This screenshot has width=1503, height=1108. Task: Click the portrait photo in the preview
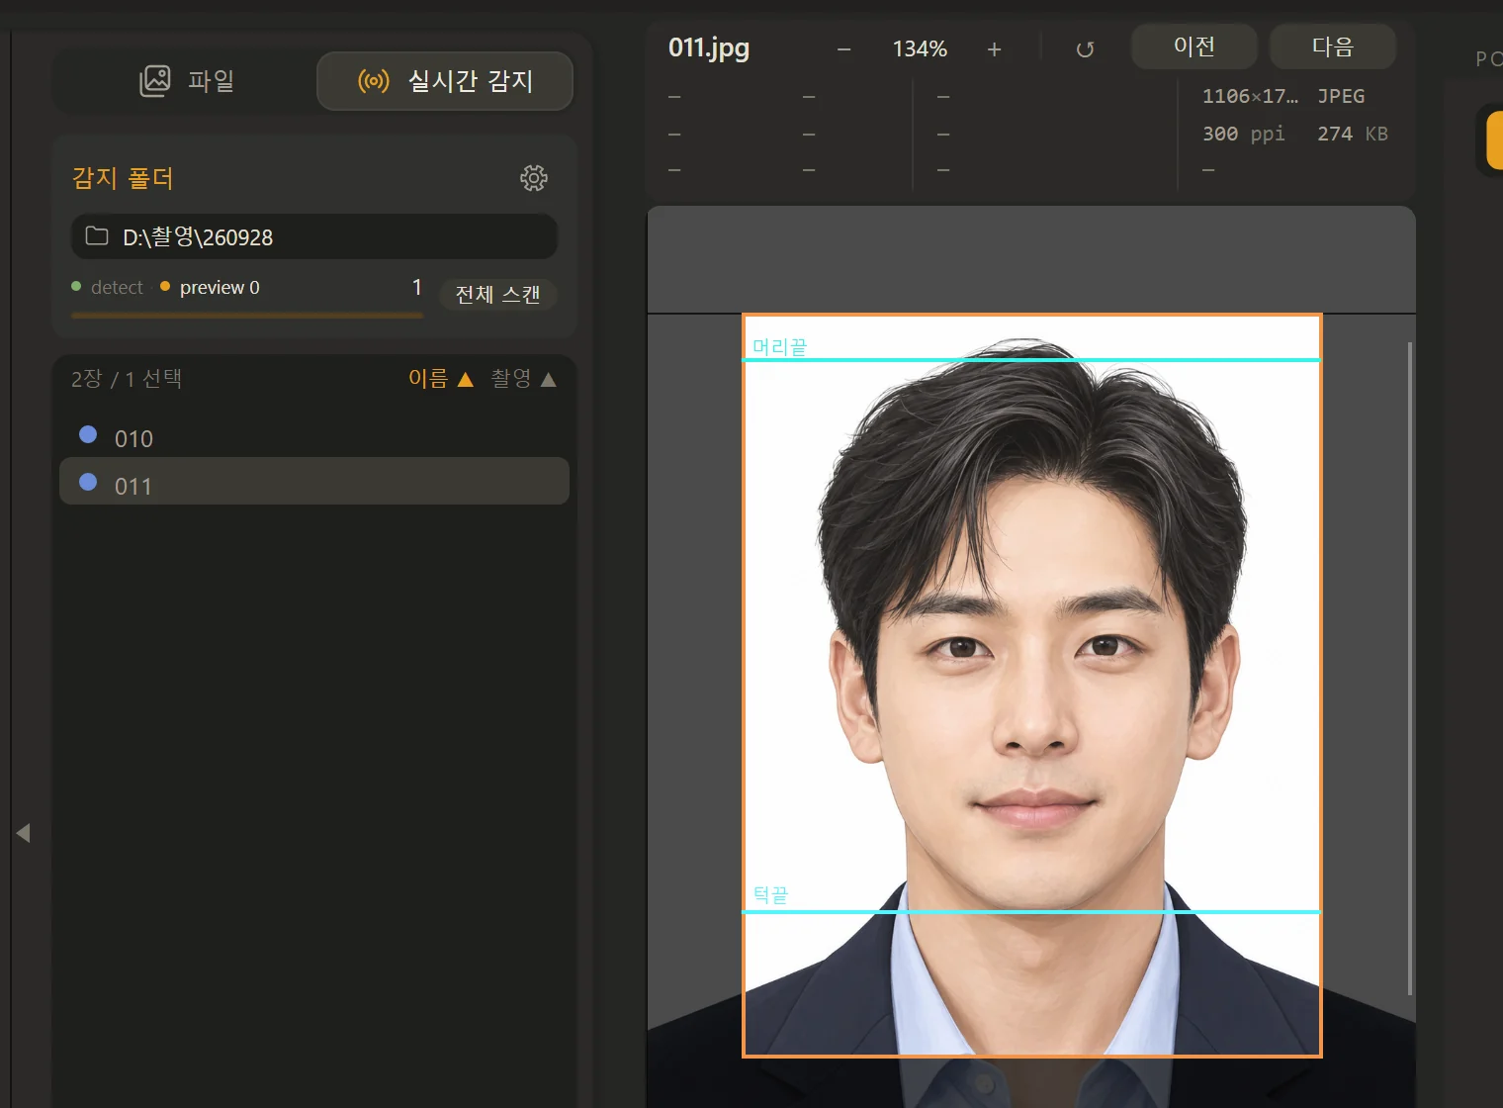pos(1031,686)
